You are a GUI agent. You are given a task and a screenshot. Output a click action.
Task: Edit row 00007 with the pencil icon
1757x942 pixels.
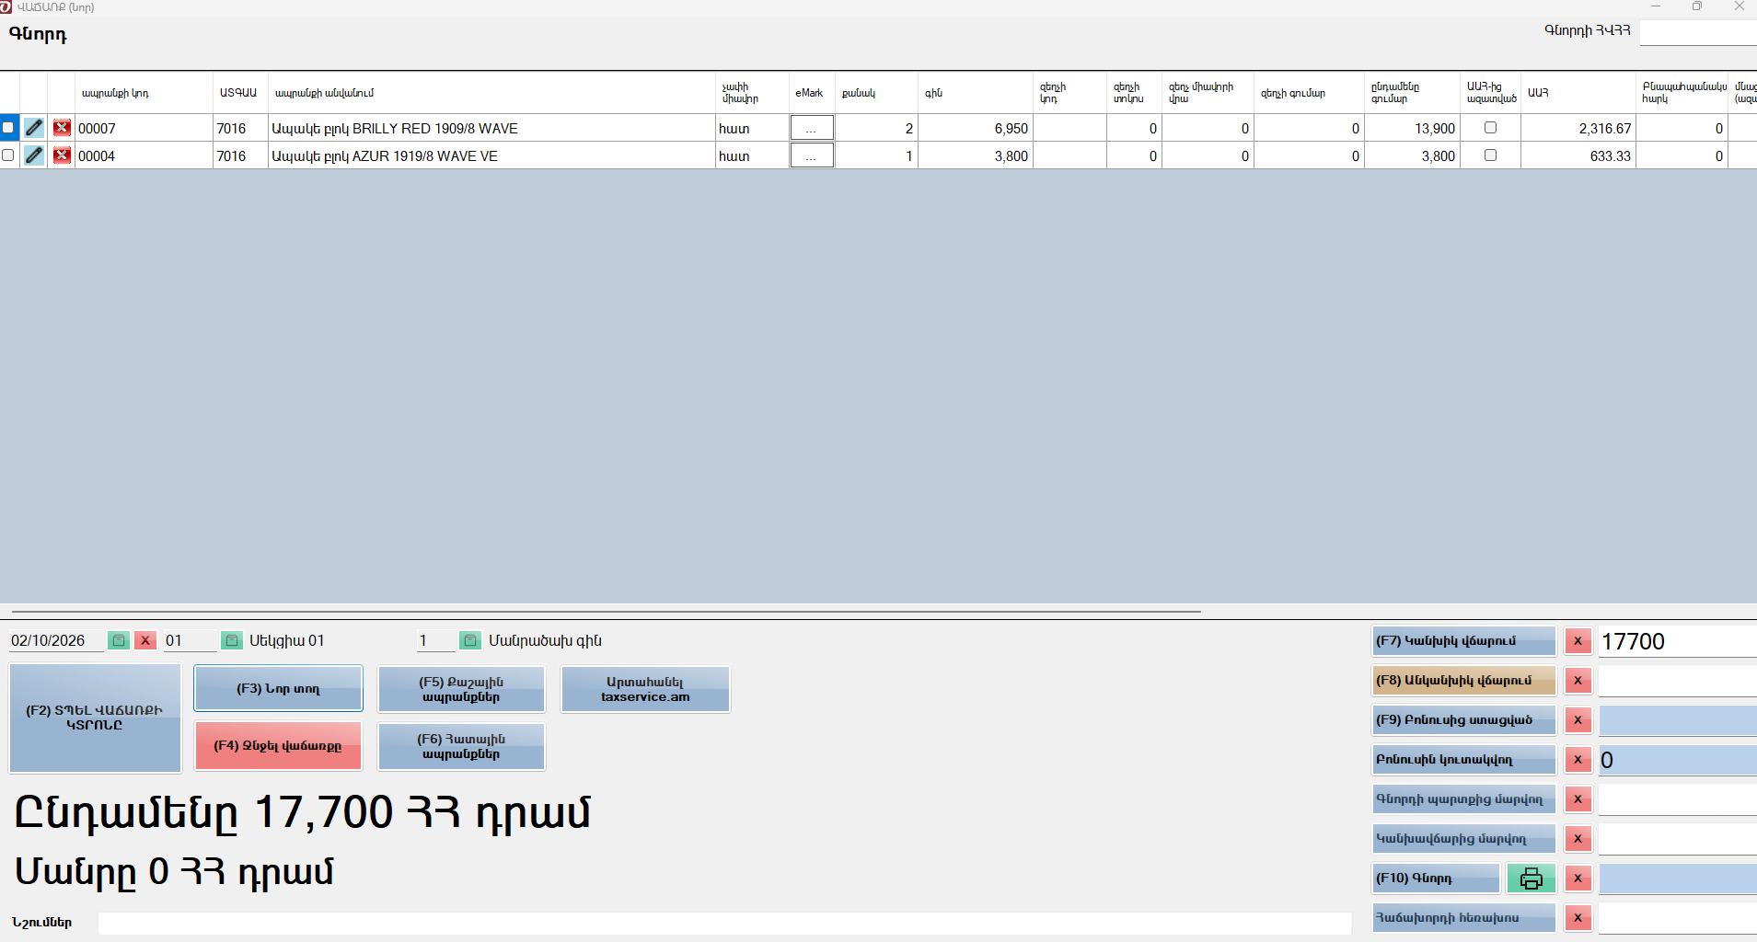pos(34,128)
